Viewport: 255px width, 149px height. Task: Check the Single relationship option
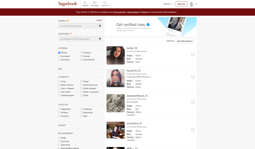coord(59,138)
